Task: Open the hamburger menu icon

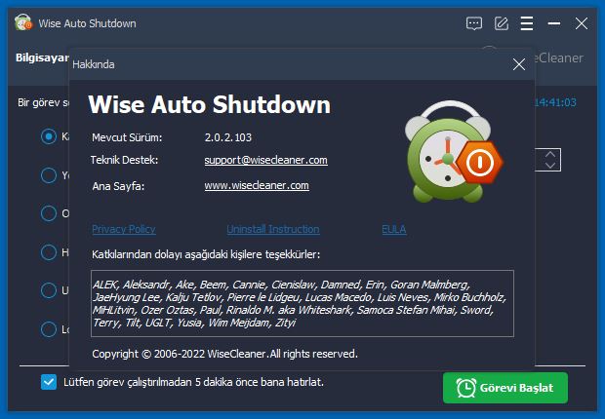Action: pyautogui.click(x=527, y=23)
